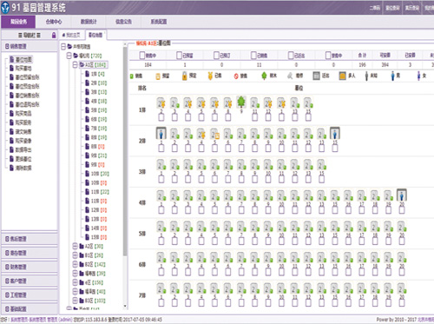Select the tree-burial icon at row 1排 plot 9

[241, 102]
